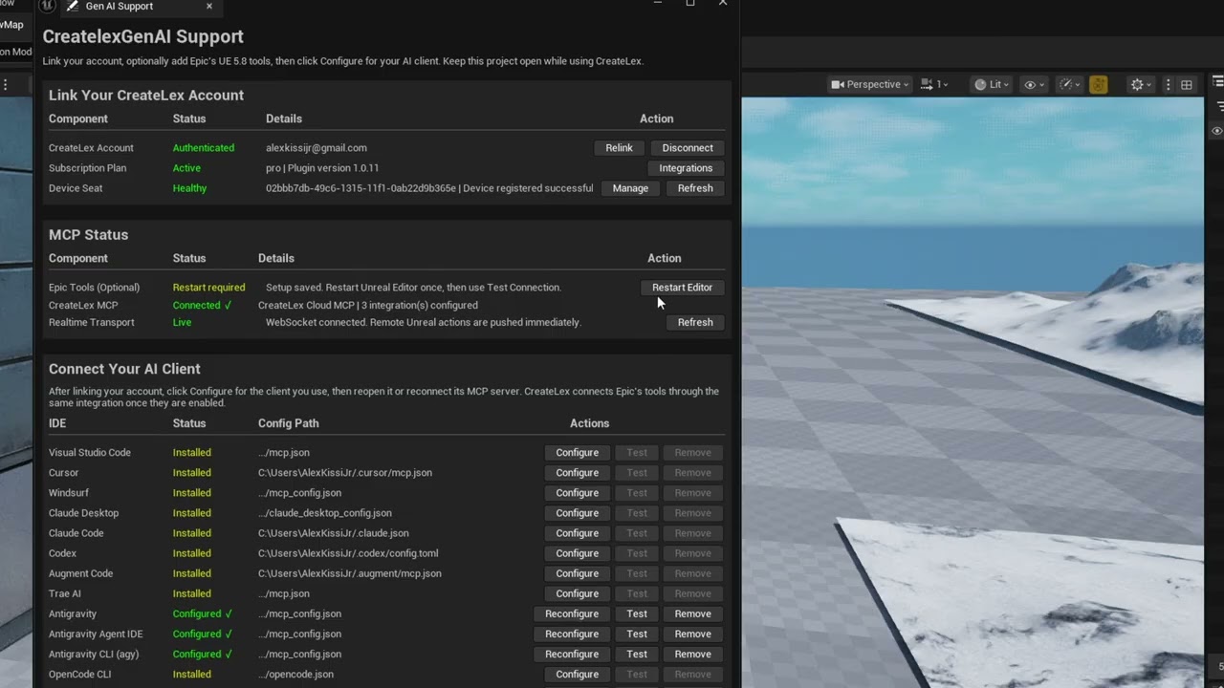Click the claude_desktop_config.json path
Viewport: 1224px width, 688px height.
pos(325,513)
